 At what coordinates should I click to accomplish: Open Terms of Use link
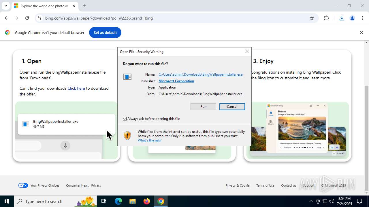point(265,185)
